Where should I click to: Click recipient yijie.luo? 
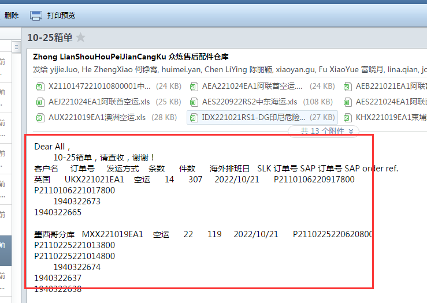click(x=64, y=70)
